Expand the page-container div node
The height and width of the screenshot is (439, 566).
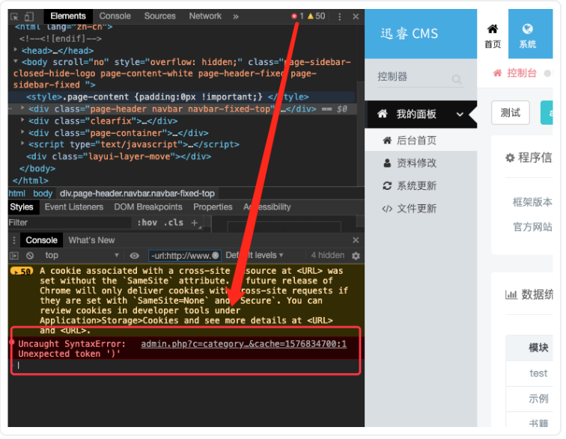(x=22, y=132)
